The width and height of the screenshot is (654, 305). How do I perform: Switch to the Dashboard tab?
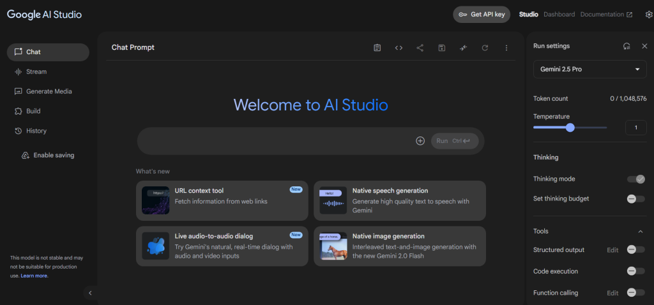click(x=559, y=15)
